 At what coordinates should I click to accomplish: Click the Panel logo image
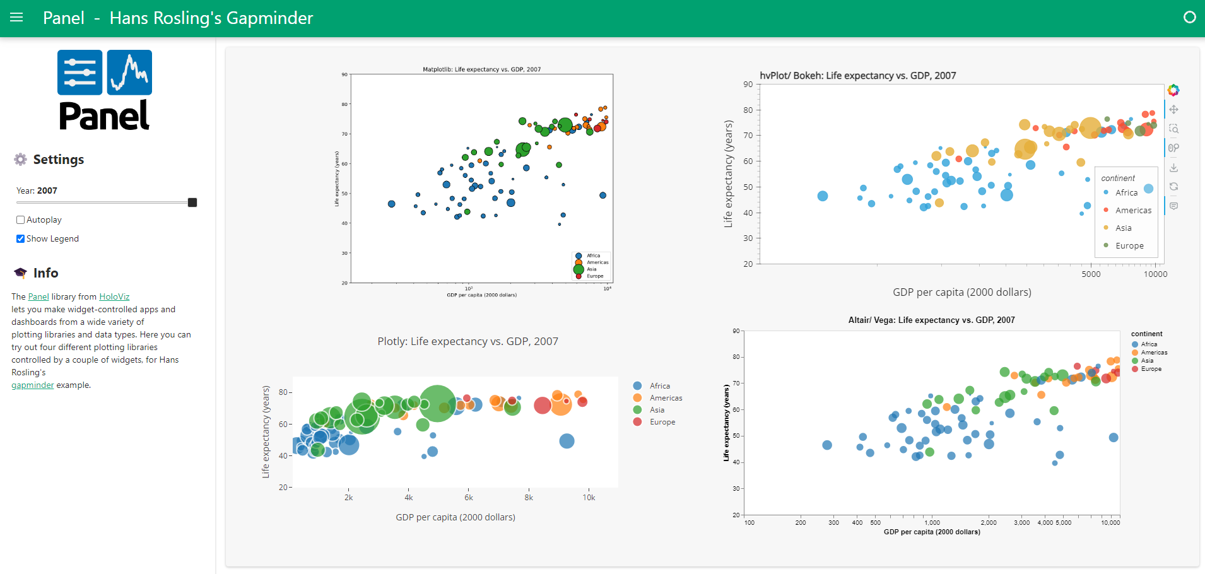(x=105, y=90)
